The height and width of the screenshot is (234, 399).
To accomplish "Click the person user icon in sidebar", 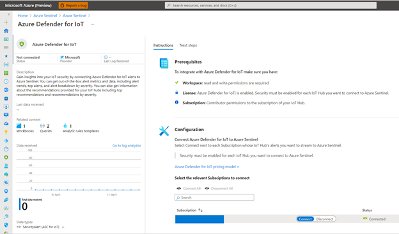I will coord(6,166).
